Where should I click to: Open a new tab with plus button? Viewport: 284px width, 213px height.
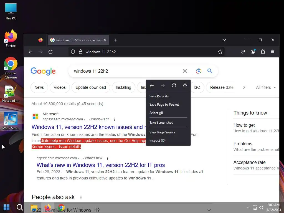115,40
